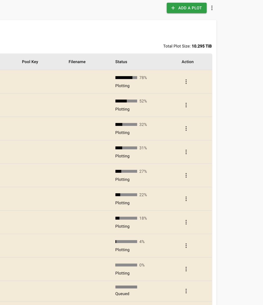Click the 4% progress bar
This screenshot has width=263, height=305.
(x=126, y=242)
